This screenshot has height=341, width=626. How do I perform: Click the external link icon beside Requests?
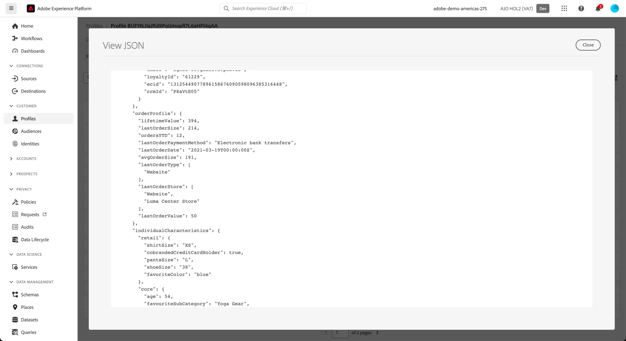(45, 214)
